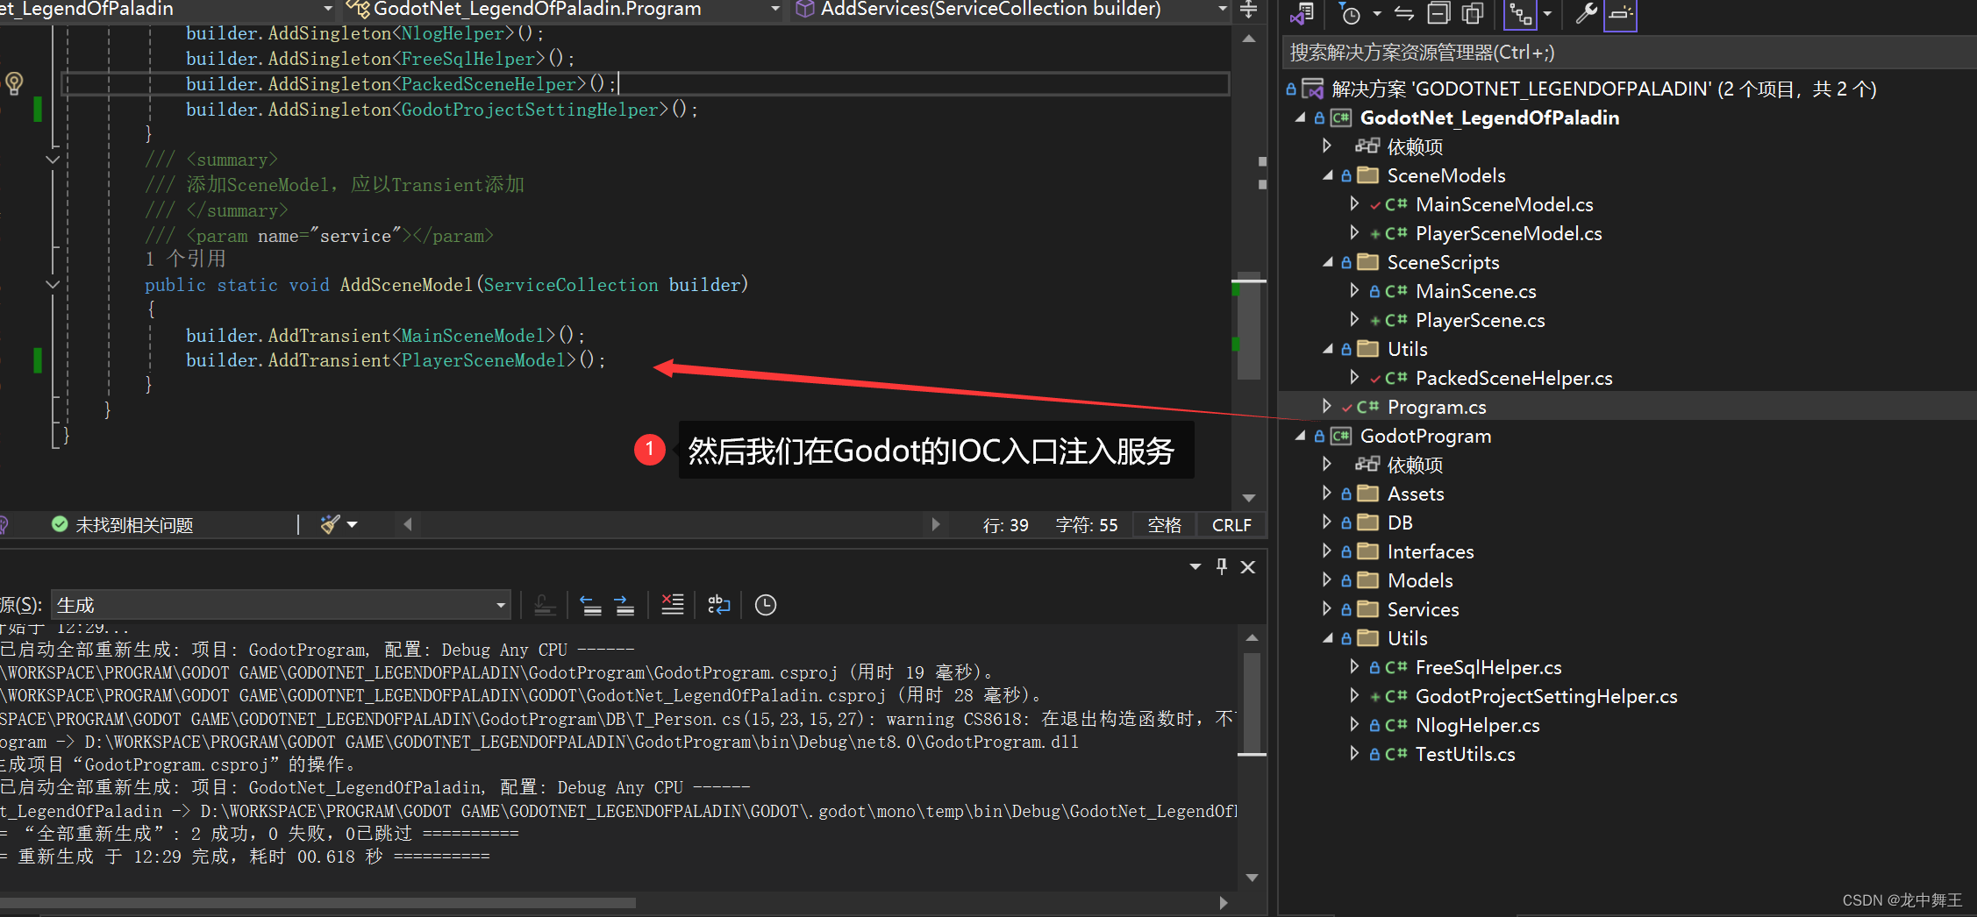The image size is (1977, 917).
Task: Open TestUtils.cs file
Action: (1466, 754)
